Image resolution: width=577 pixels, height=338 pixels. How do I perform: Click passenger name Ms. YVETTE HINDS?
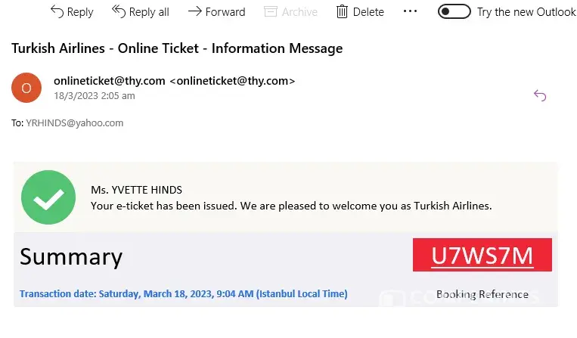(x=136, y=190)
